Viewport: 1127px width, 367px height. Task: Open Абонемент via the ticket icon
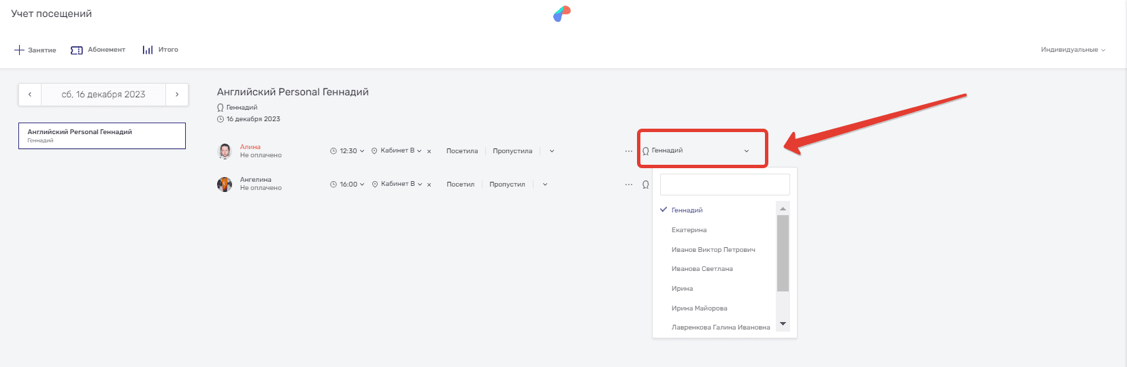tap(77, 50)
